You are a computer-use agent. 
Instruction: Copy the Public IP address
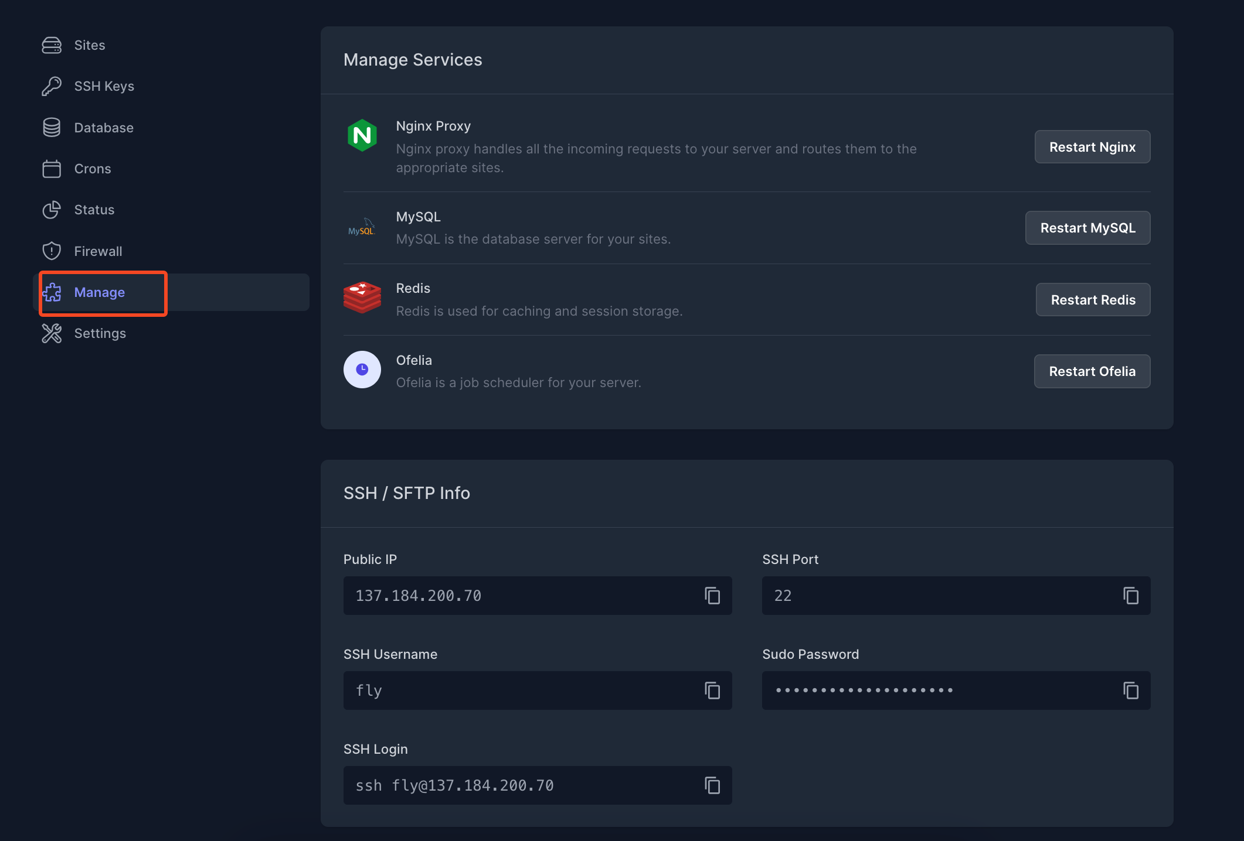(x=712, y=596)
